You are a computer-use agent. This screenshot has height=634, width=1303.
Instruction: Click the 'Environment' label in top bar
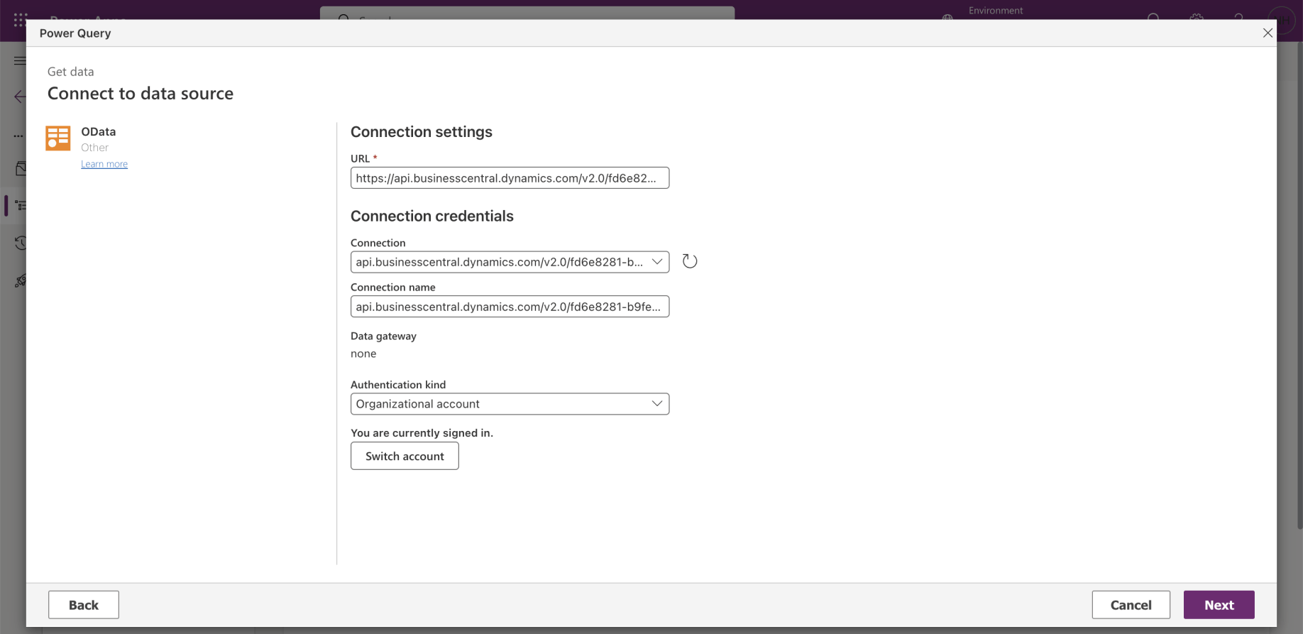point(996,11)
